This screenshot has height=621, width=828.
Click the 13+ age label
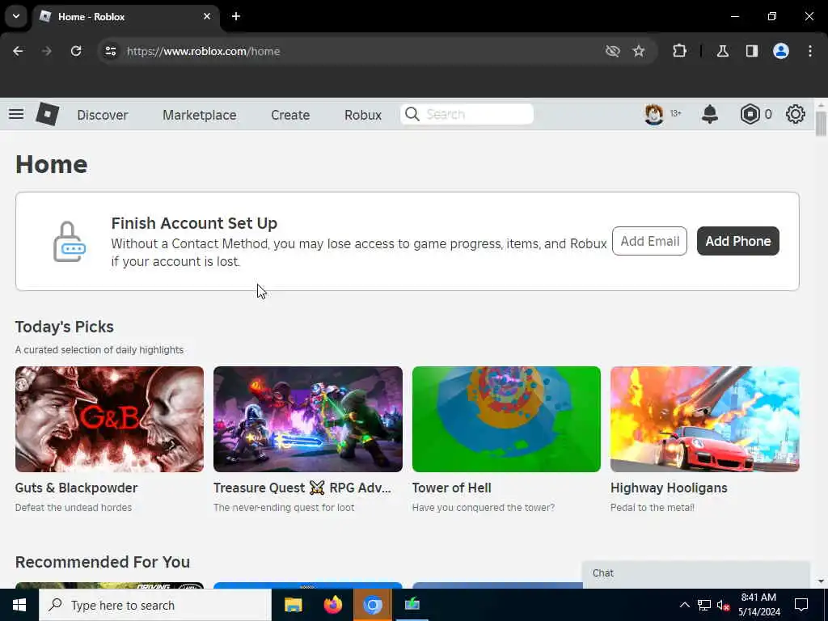(675, 113)
